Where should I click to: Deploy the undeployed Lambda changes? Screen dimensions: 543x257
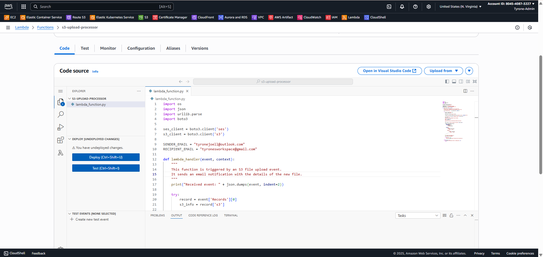click(x=106, y=157)
